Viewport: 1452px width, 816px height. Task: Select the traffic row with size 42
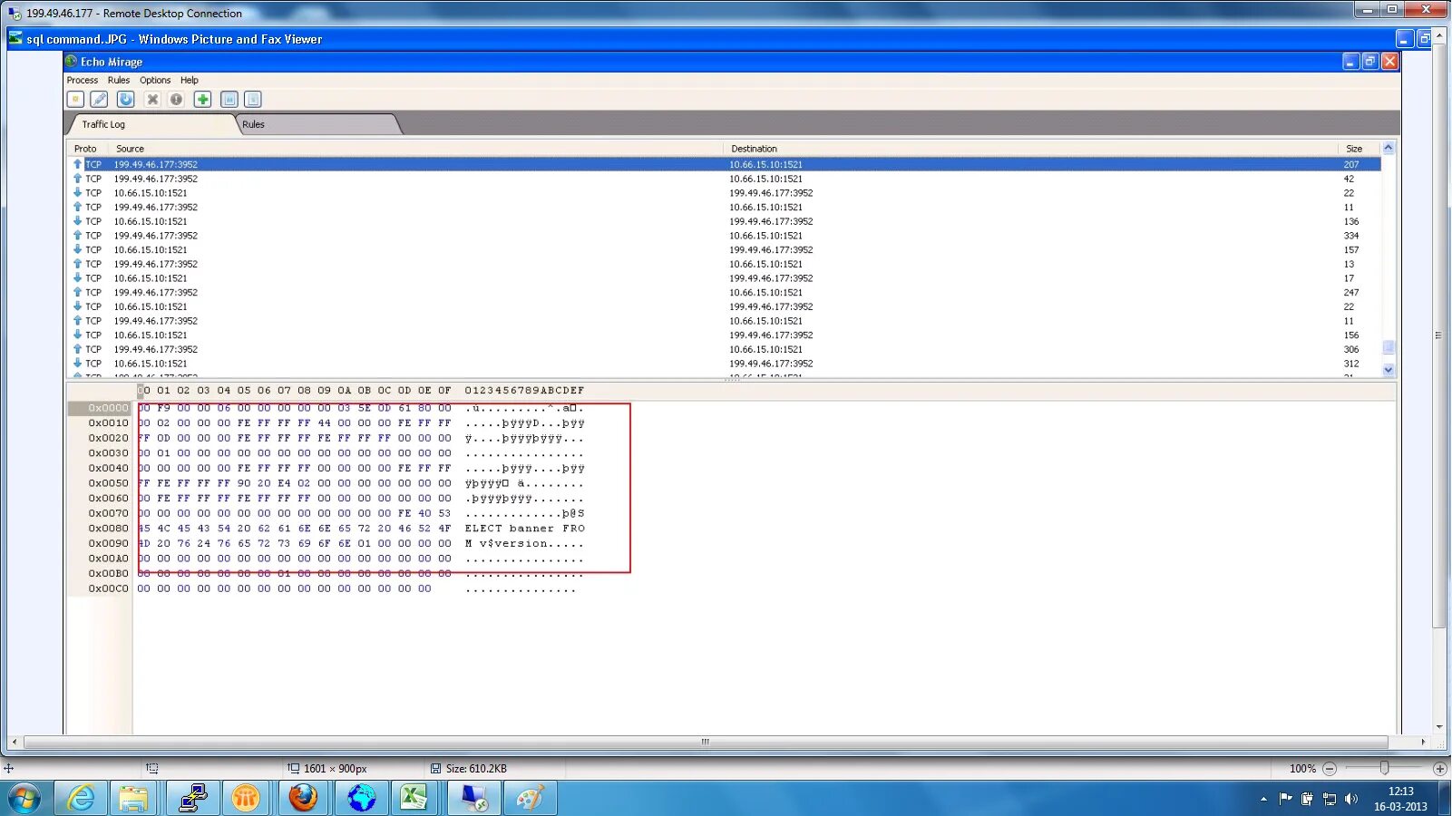(726, 179)
